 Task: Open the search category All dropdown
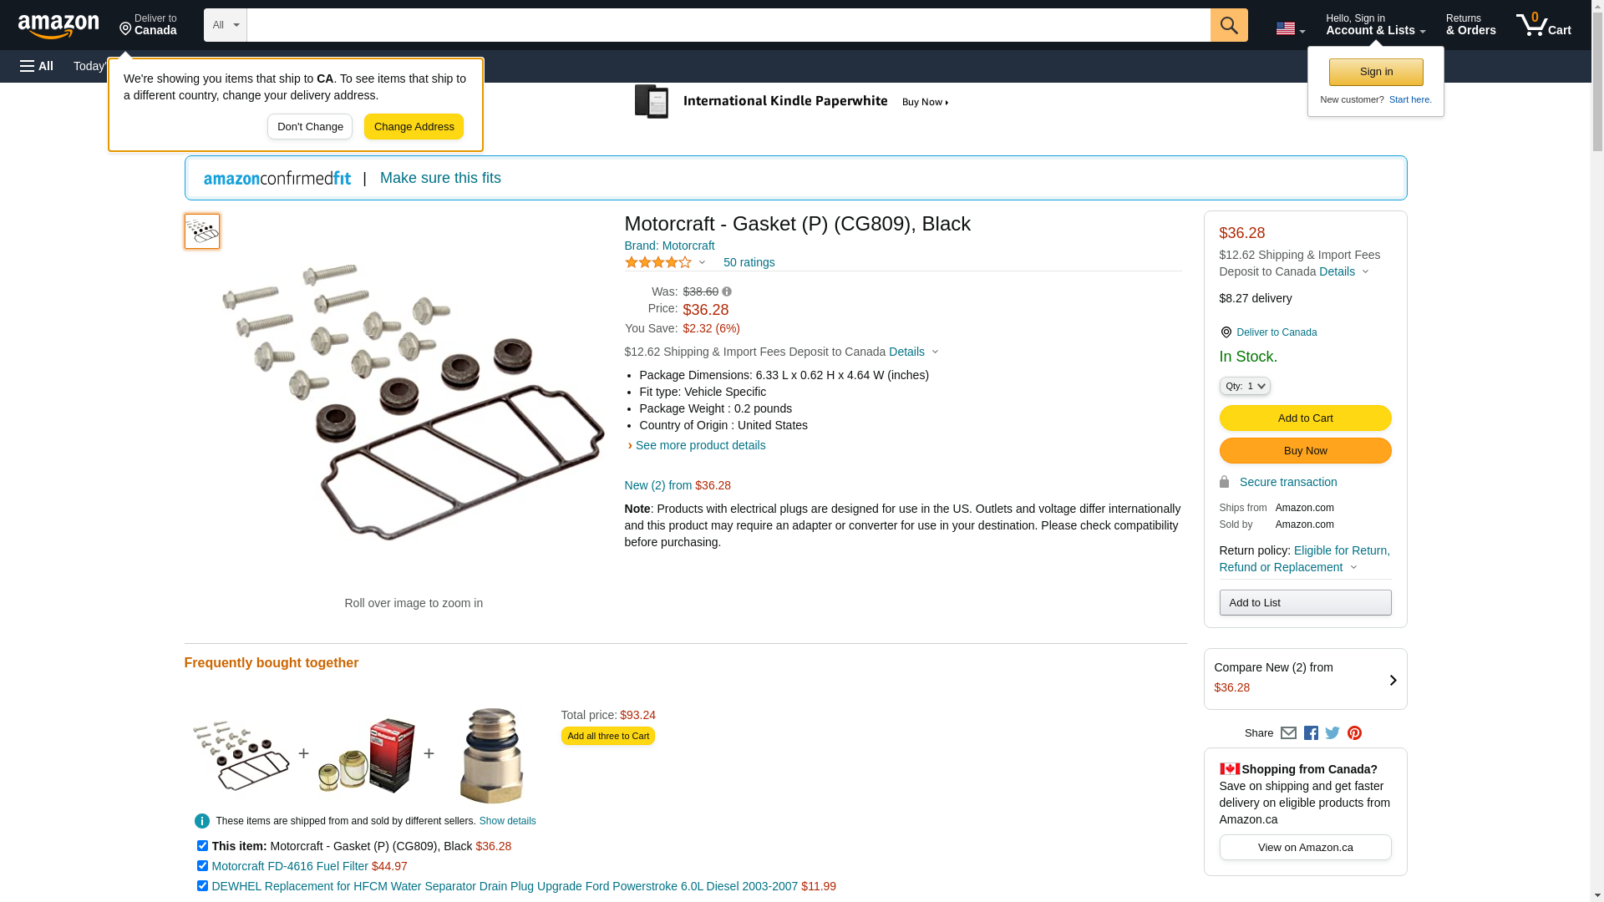pyautogui.click(x=225, y=25)
